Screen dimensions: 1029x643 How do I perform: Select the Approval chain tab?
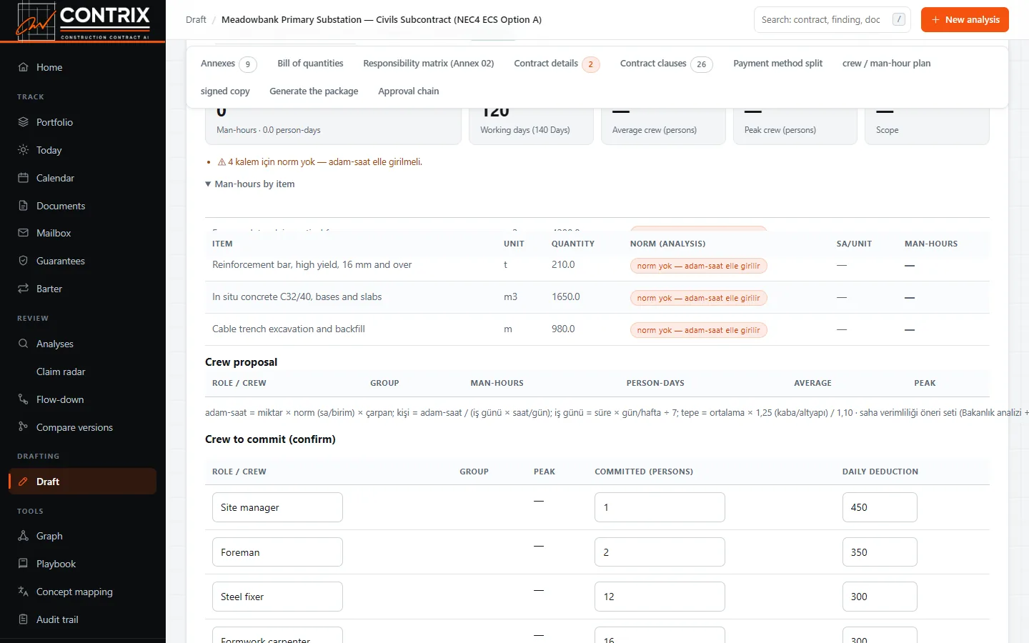[x=409, y=91]
